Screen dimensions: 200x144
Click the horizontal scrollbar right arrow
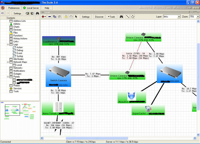coord(195,138)
